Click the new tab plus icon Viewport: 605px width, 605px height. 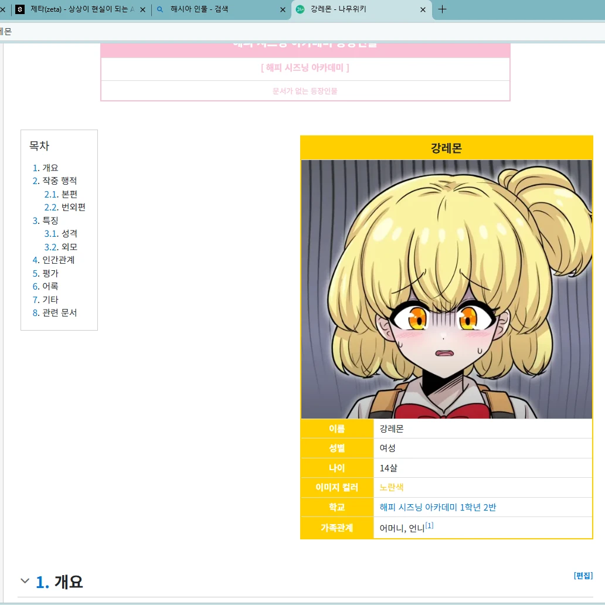[x=442, y=9]
